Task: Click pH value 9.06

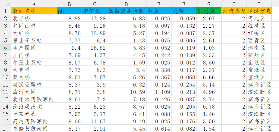Action: point(69,121)
